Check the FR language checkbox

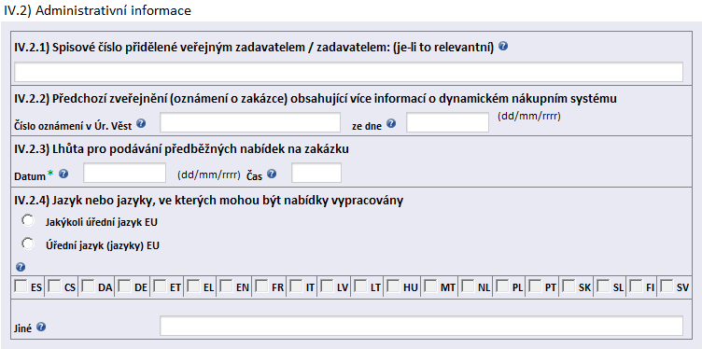tap(262, 286)
